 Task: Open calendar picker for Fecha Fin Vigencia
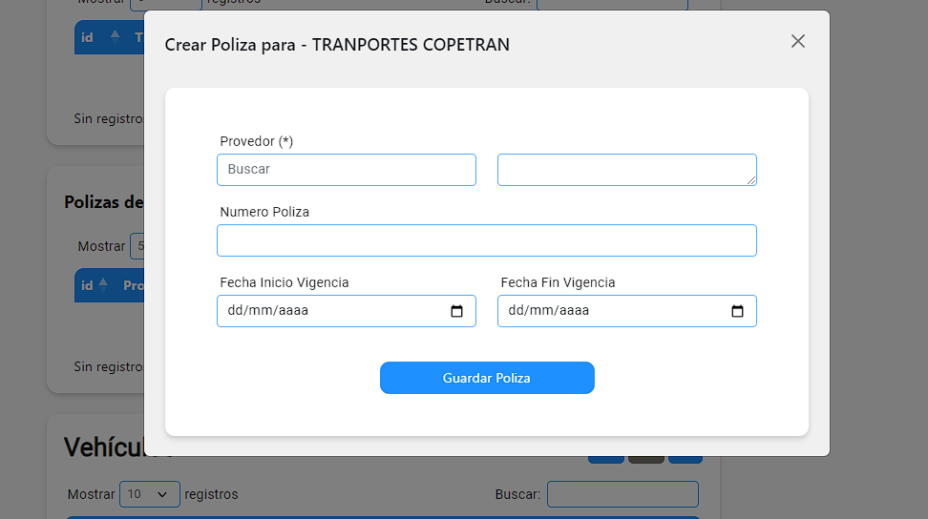(737, 311)
